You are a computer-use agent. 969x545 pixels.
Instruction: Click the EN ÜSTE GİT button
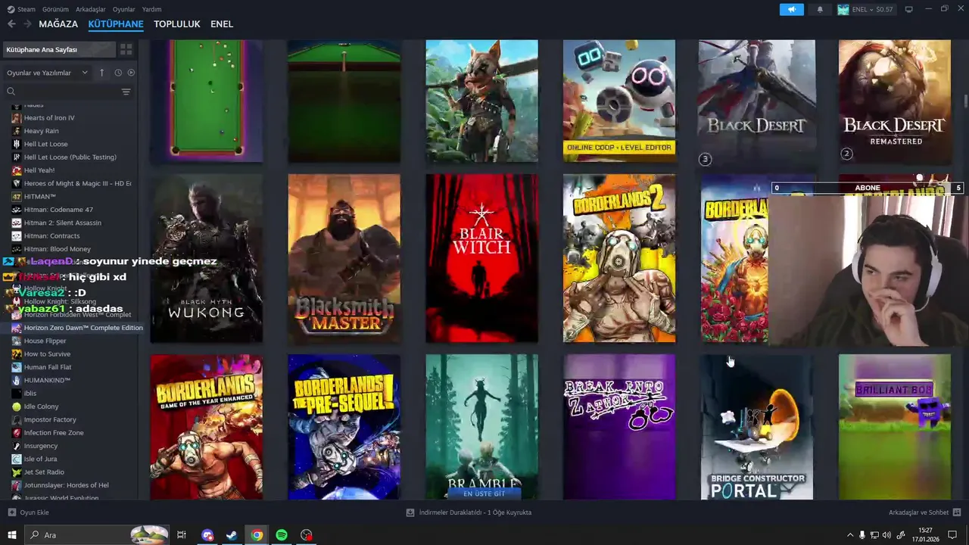pos(484,494)
